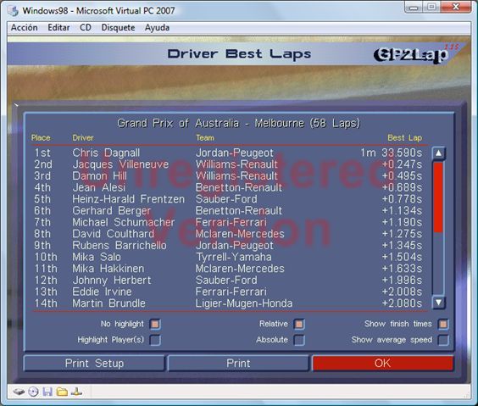The image size is (478, 406).
Task: Minimize the Virtual PC window
Action: click(x=414, y=7)
